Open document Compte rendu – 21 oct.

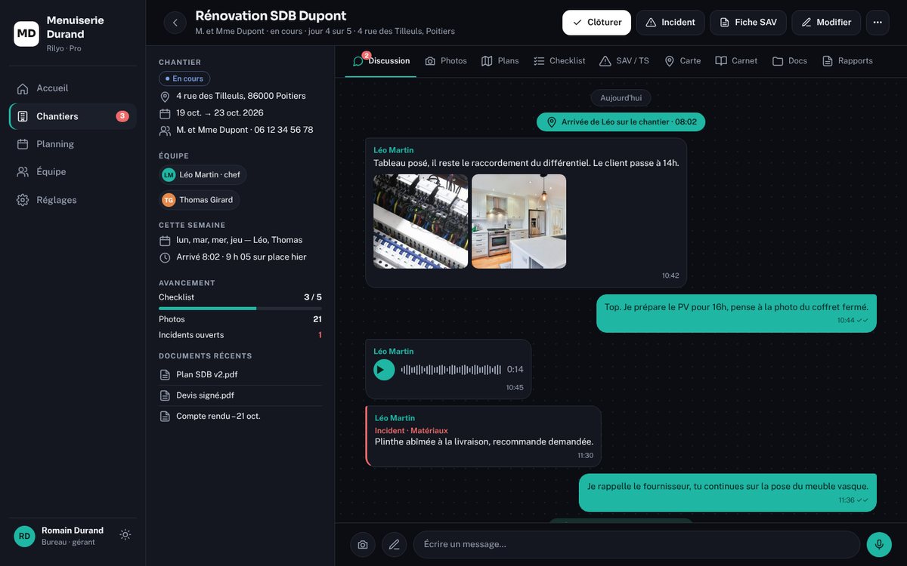click(240, 416)
